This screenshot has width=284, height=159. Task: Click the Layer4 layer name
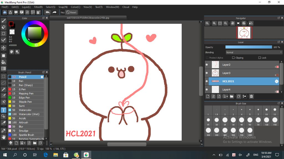[226, 90]
